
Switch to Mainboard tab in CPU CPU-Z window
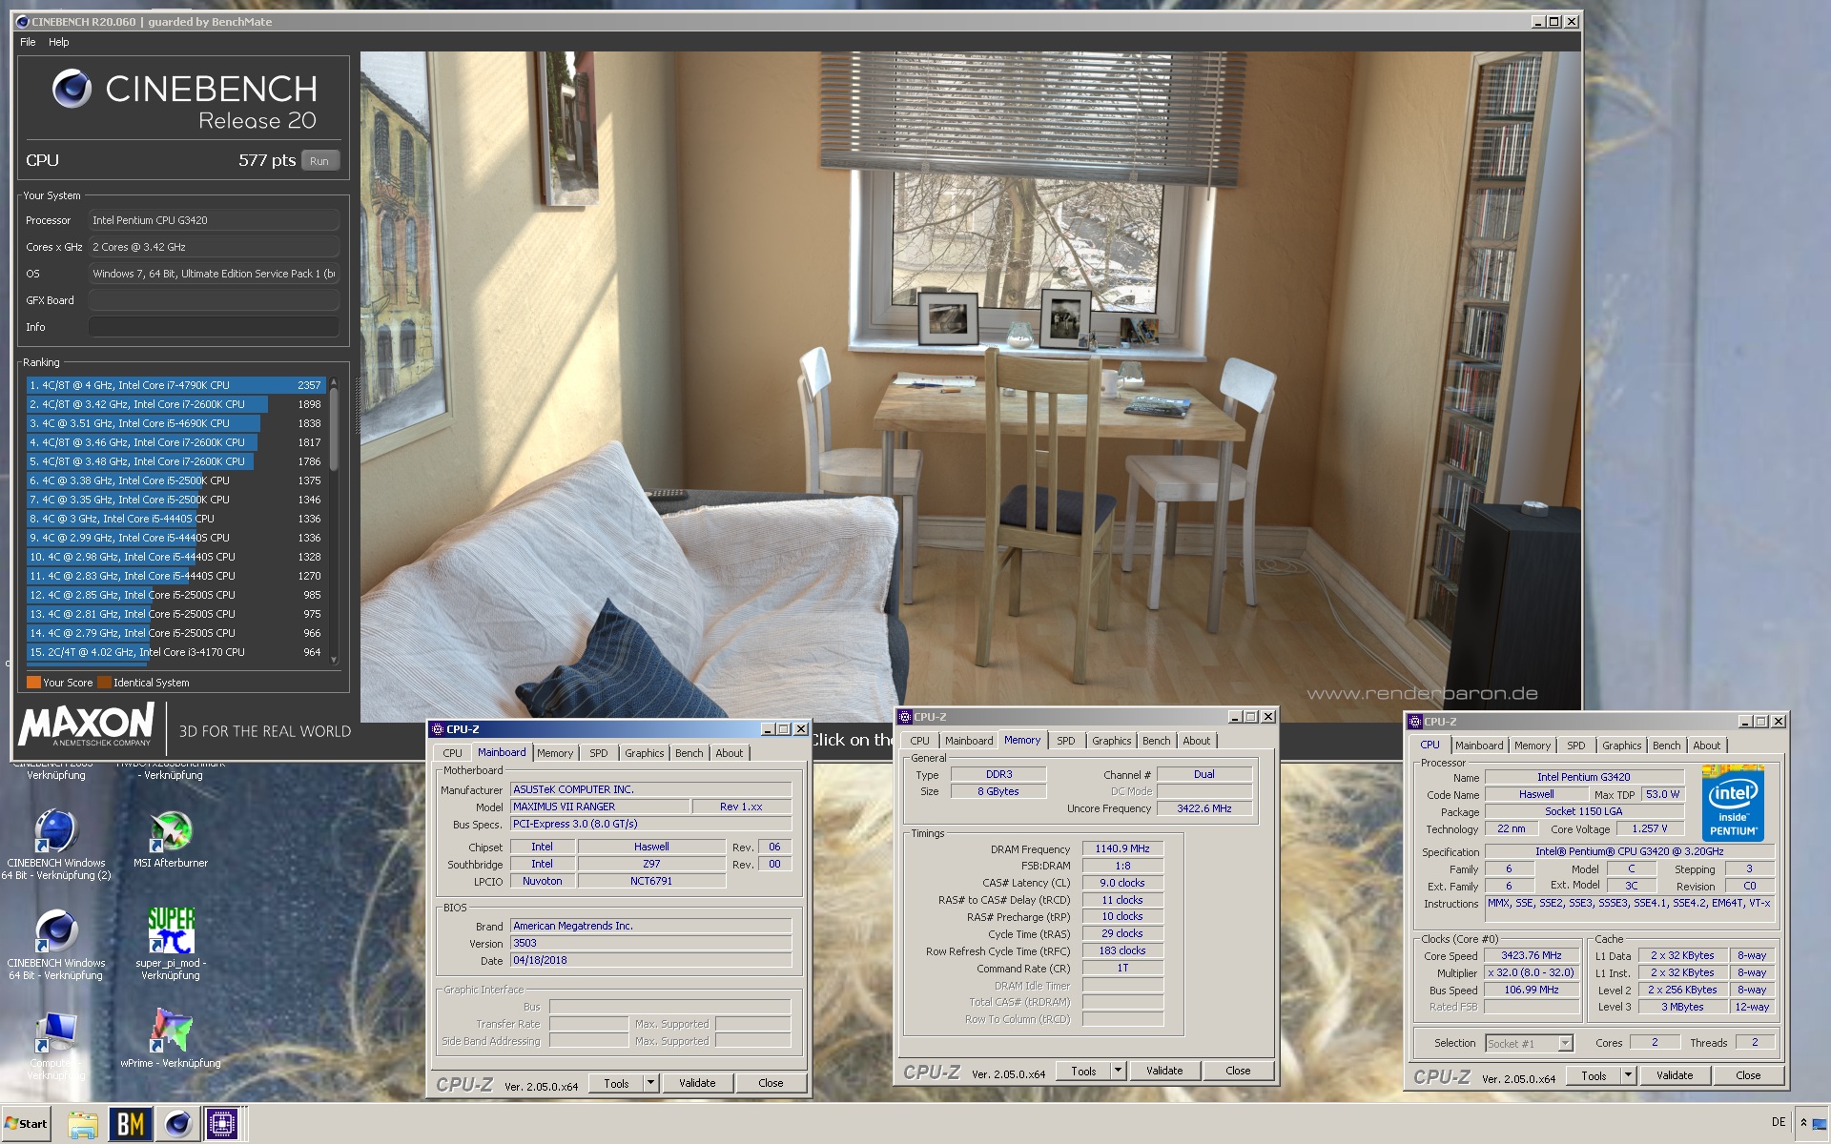(x=1479, y=746)
